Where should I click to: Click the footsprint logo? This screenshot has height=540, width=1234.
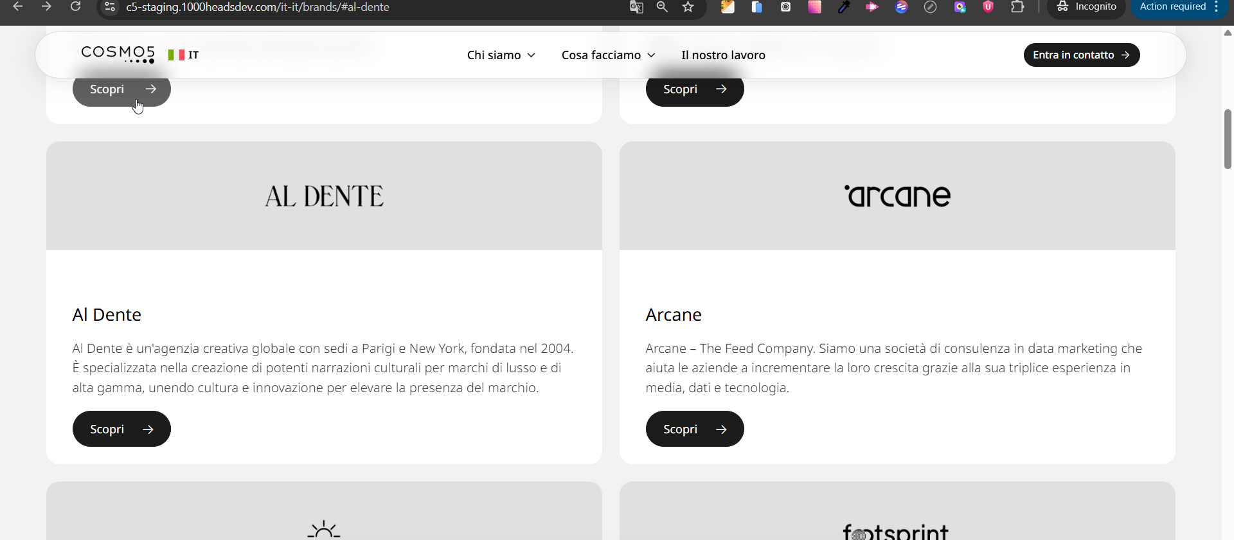click(x=896, y=532)
